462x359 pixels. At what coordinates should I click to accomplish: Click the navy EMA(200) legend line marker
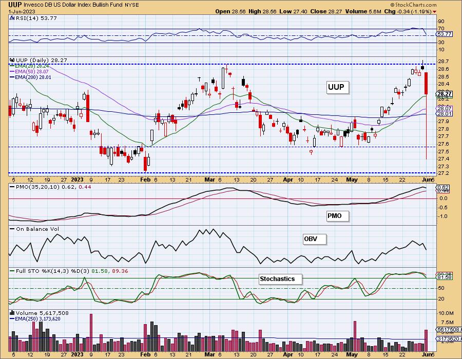pos(12,77)
